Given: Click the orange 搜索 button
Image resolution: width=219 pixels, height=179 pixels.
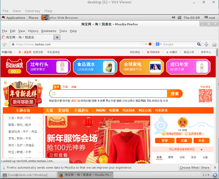Looking at the screenshot, I should point(175,94).
